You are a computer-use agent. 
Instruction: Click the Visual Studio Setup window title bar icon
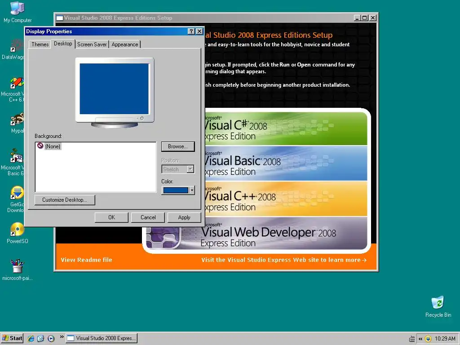tap(60, 18)
